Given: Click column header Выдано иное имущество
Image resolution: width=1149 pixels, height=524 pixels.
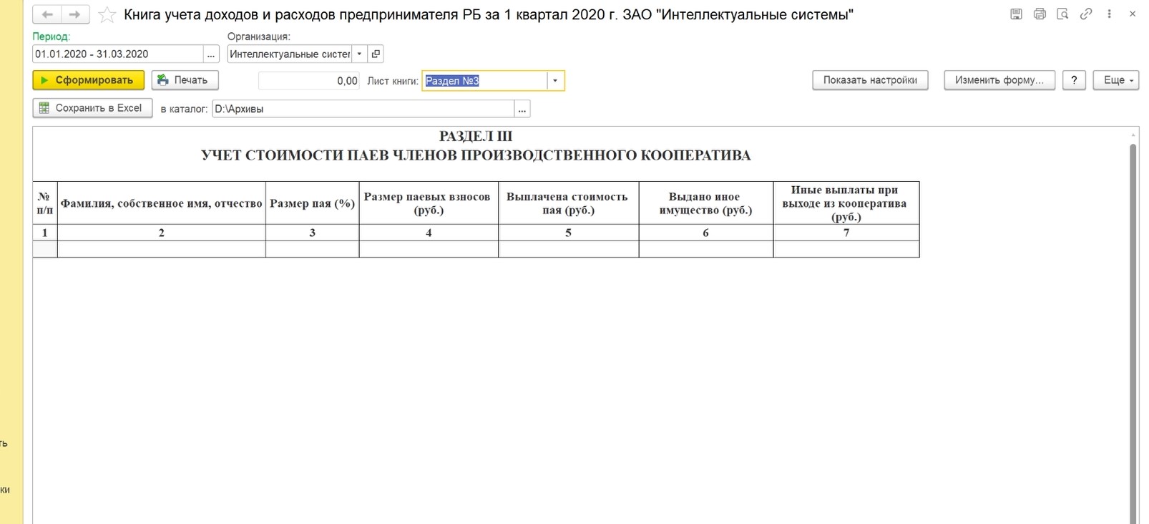Looking at the screenshot, I should [705, 203].
